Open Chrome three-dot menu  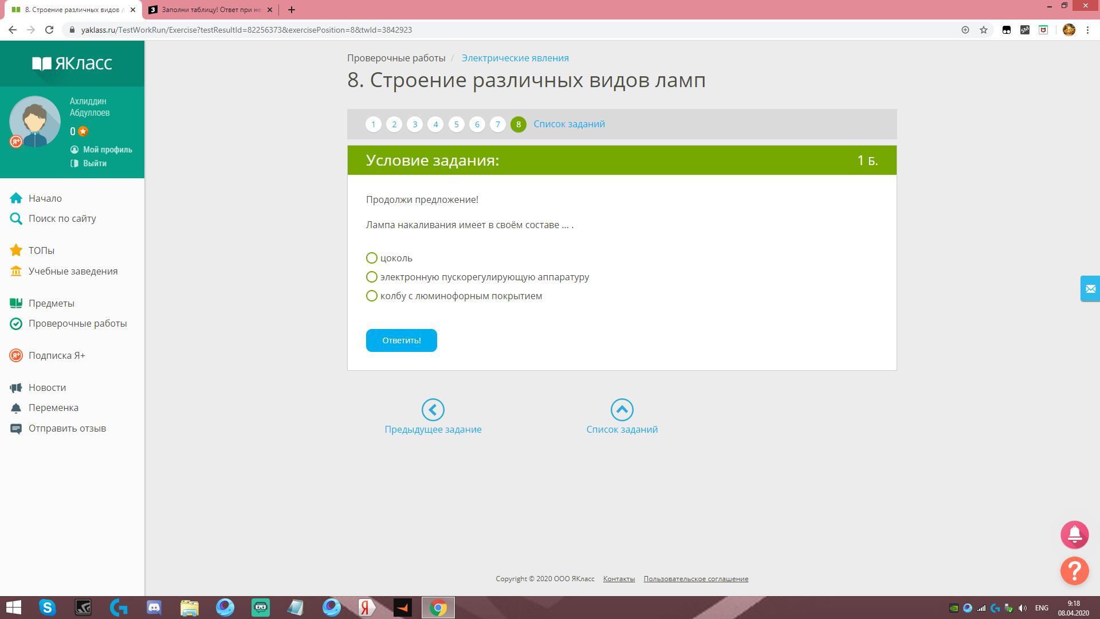tap(1087, 30)
